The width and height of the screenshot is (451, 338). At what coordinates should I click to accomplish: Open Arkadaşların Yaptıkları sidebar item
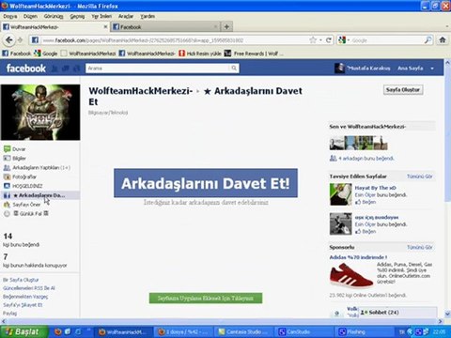point(37,167)
